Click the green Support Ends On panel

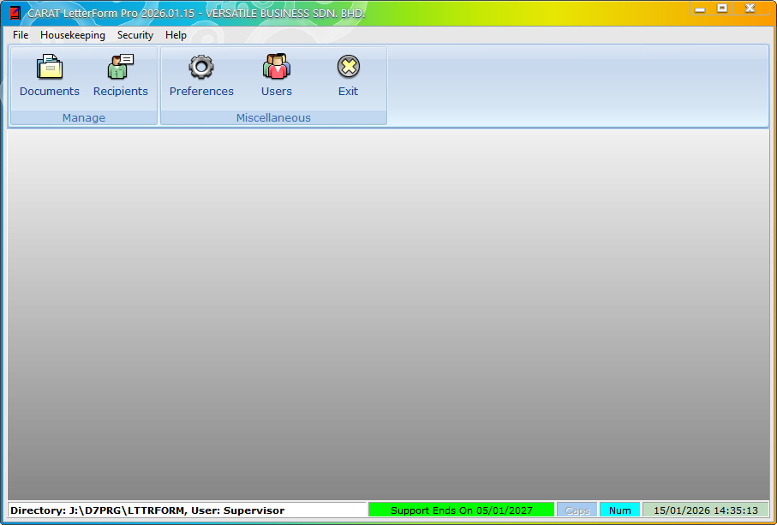coord(461,510)
